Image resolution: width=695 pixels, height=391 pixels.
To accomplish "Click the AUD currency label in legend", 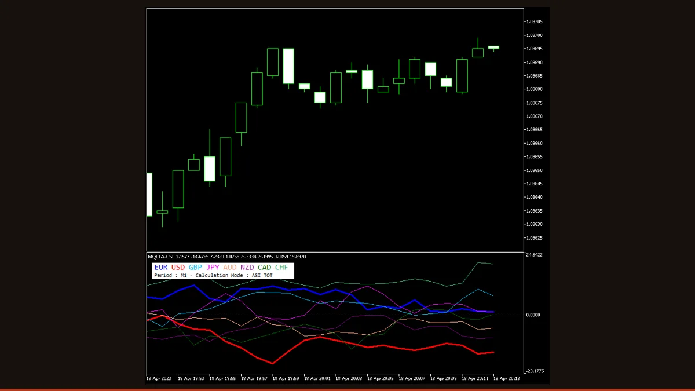I will coord(230,268).
